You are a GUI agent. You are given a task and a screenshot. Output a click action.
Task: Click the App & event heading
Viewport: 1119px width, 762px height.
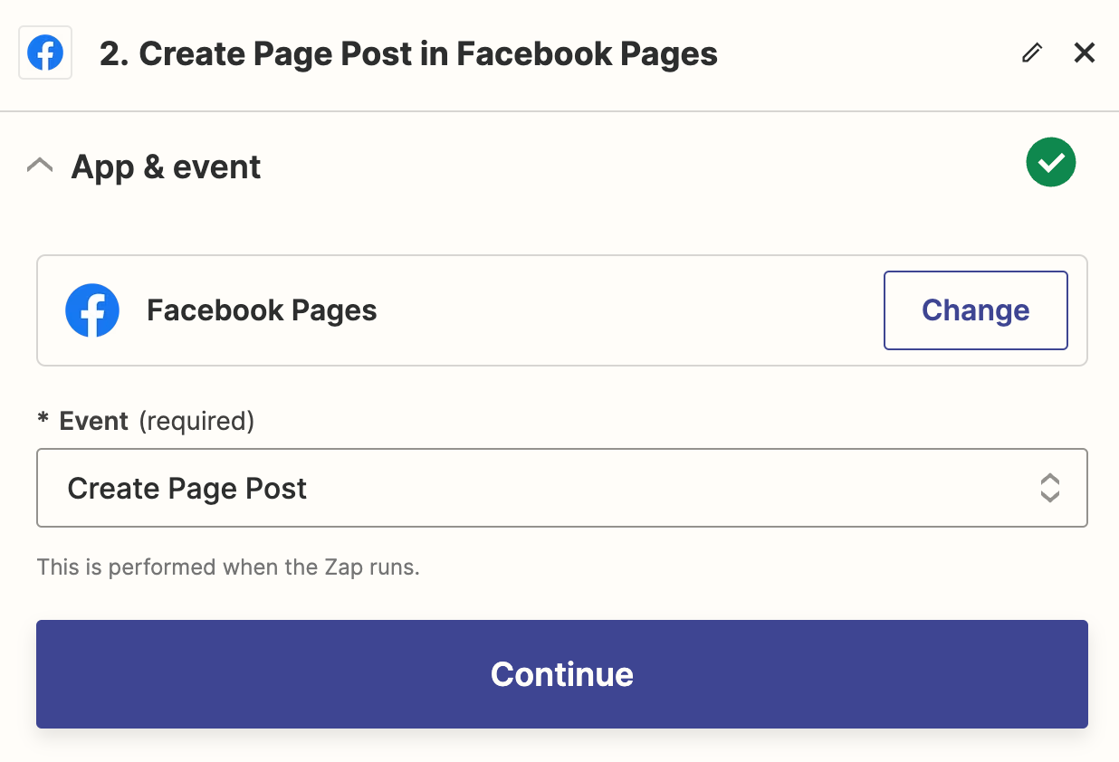[x=166, y=167]
